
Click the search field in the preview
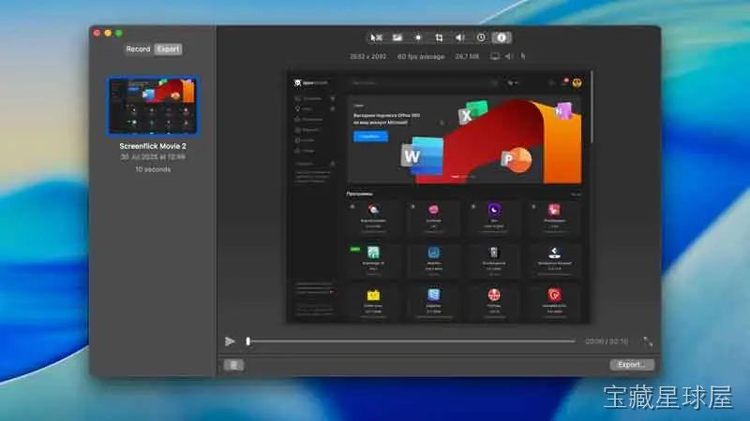tap(424, 82)
